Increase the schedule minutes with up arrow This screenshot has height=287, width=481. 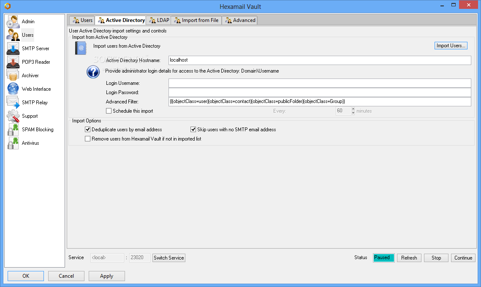tap(353, 109)
